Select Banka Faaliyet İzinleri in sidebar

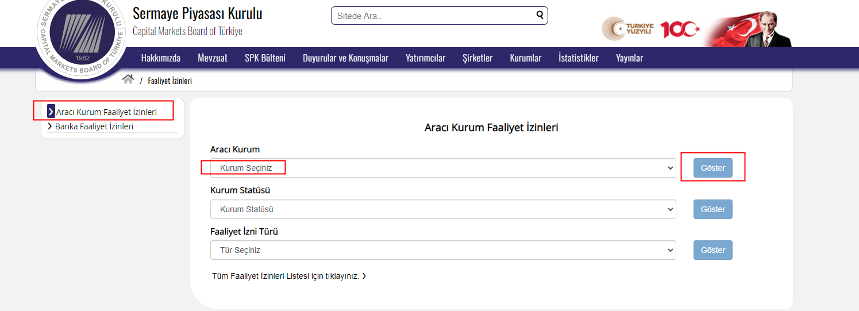(x=94, y=126)
